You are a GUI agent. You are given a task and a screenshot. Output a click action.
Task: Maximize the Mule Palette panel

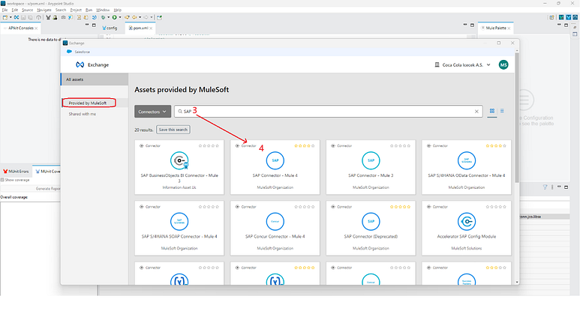click(566, 25)
